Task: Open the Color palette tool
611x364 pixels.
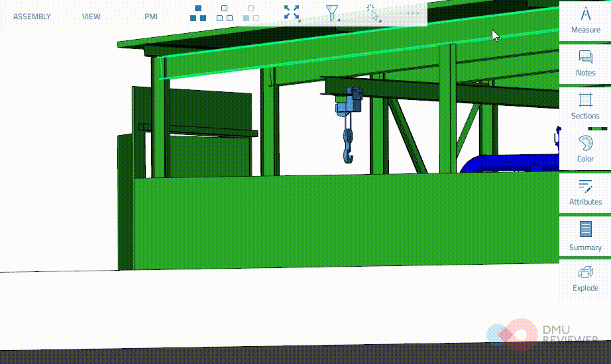Action: [x=585, y=150]
